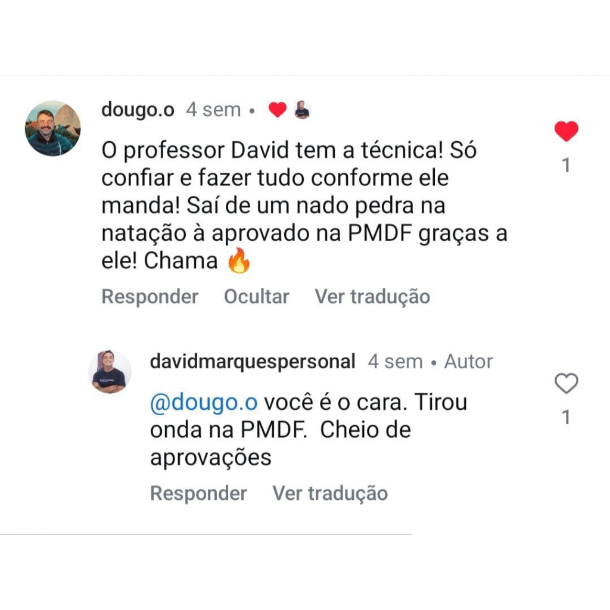Click the tiny author avatar next to the heart
Screen dimensions: 610x610
(x=302, y=110)
